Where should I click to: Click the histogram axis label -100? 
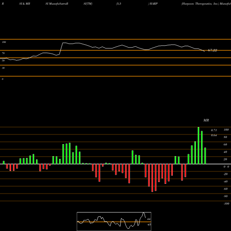(226, 204)
